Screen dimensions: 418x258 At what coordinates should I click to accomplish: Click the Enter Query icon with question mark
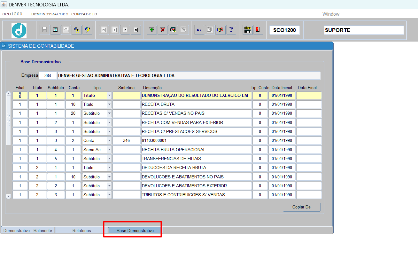coord(76,30)
